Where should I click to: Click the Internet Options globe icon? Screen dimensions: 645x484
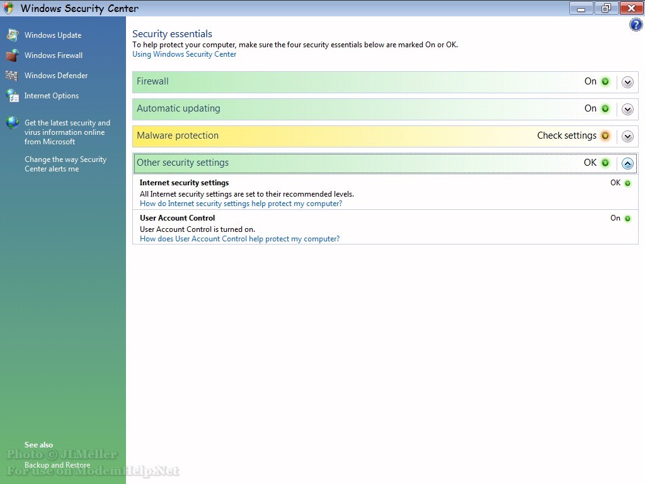[13, 96]
